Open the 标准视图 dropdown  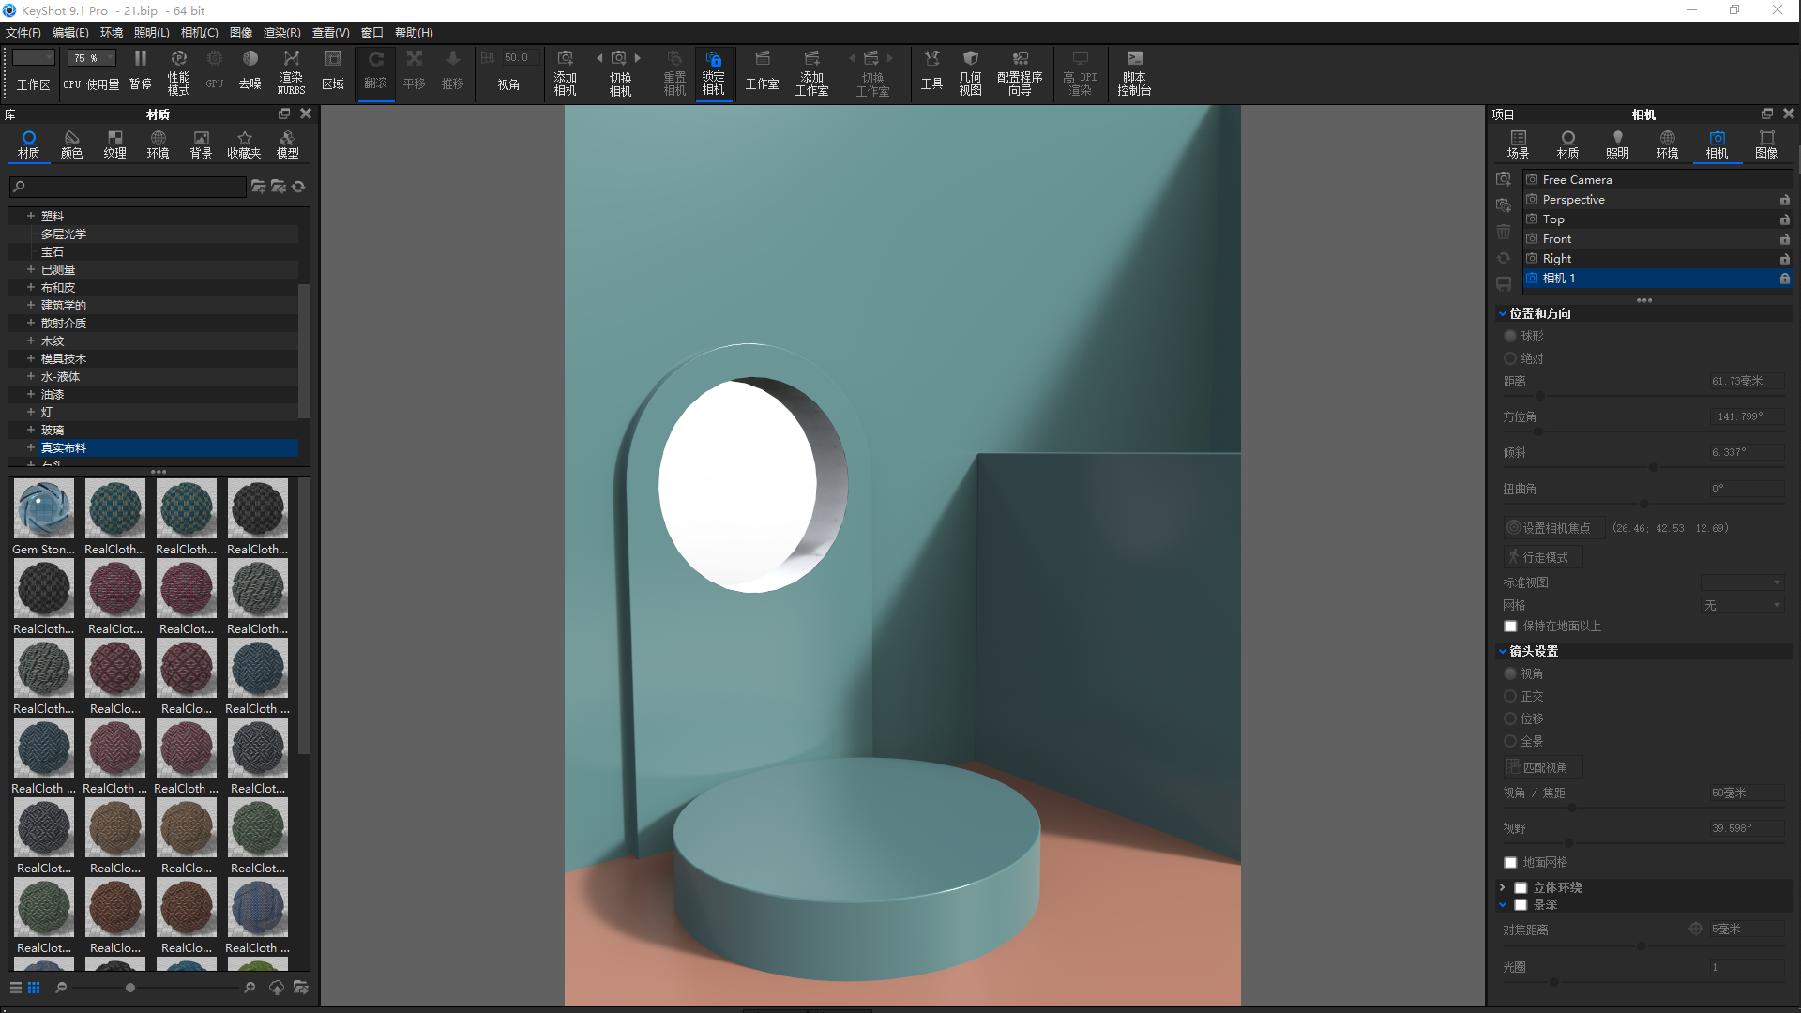click(1742, 582)
